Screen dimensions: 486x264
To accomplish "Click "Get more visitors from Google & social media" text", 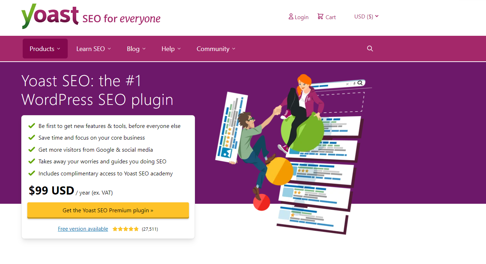I will (x=96, y=150).
